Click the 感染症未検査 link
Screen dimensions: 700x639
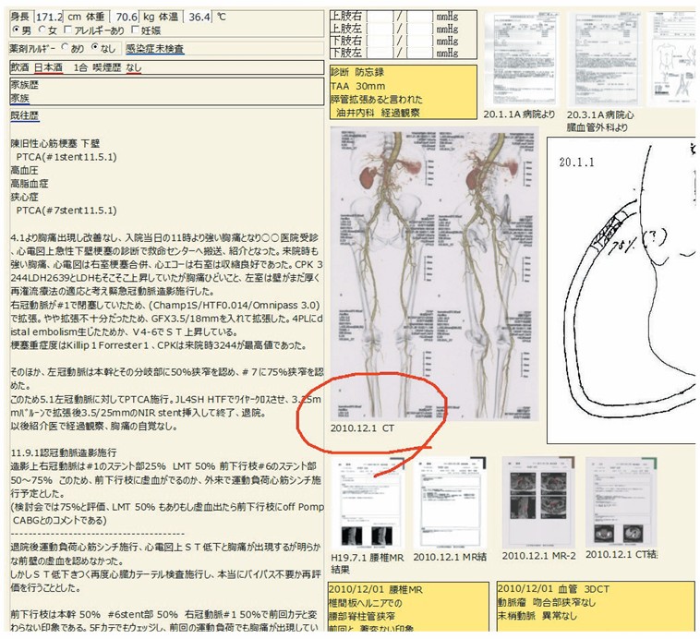154,48
